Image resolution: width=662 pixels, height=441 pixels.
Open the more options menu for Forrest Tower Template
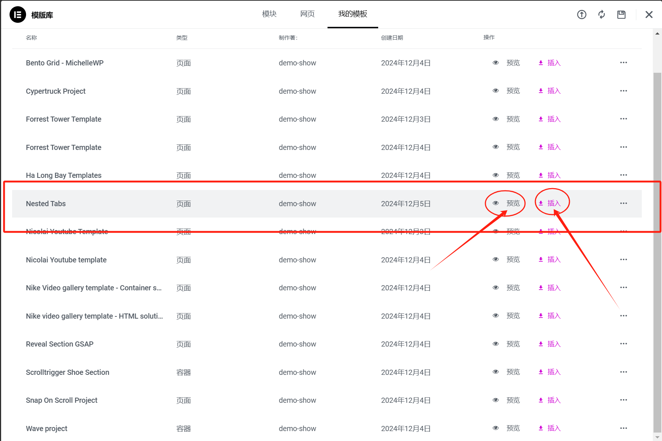click(x=623, y=119)
